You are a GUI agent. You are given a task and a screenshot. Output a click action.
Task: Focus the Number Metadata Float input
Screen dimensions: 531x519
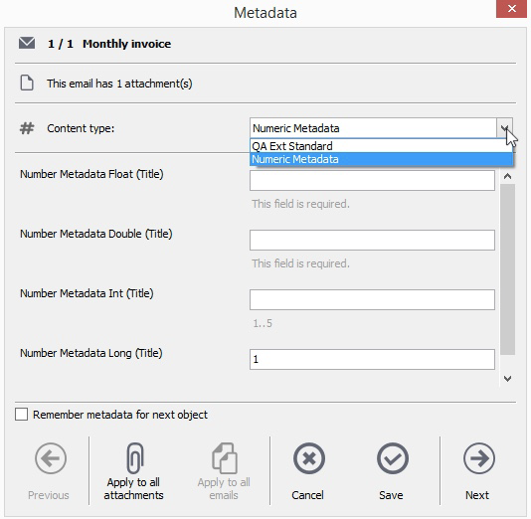click(x=372, y=180)
